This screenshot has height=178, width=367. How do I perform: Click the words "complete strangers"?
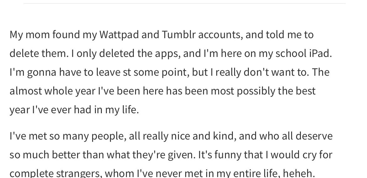[56, 173]
